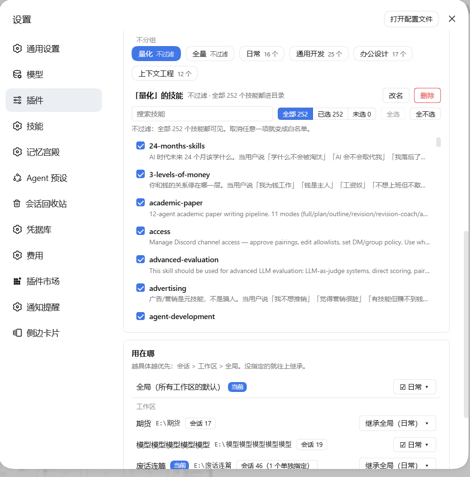Click the icon beside 费用

point(17,255)
